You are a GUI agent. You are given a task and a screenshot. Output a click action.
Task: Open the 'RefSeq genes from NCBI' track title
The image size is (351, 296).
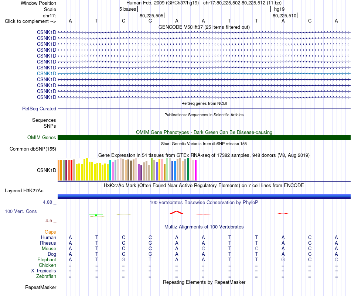[x=204, y=103]
